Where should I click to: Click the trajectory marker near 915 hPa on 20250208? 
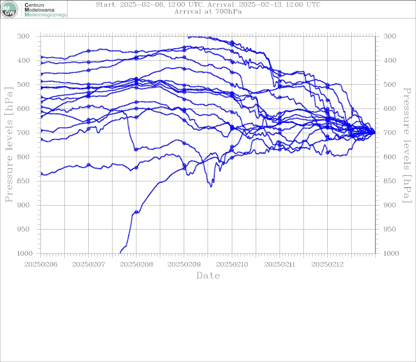136,212
